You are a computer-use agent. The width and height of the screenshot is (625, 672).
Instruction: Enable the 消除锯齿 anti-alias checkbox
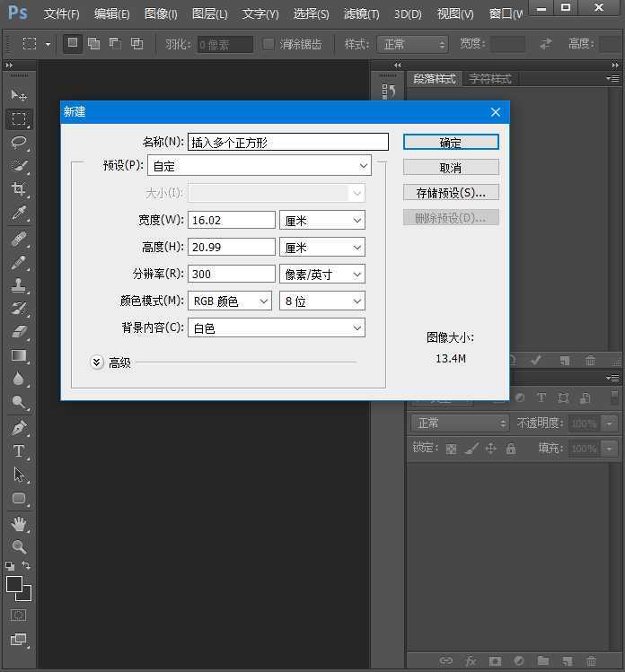(x=268, y=44)
